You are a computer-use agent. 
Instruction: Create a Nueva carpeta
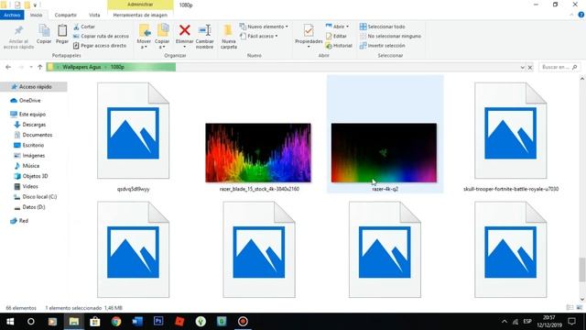pyautogui.click(x=229, y=37)
